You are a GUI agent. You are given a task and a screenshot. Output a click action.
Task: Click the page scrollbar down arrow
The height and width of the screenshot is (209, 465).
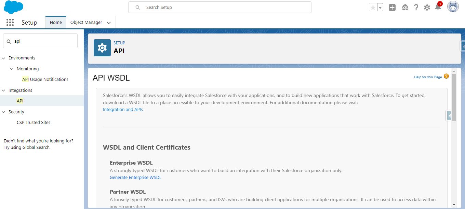pyautogui.click(x=454, y=205)
